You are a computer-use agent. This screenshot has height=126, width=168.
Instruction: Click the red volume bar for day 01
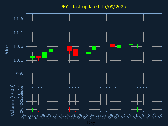[69, 109]
